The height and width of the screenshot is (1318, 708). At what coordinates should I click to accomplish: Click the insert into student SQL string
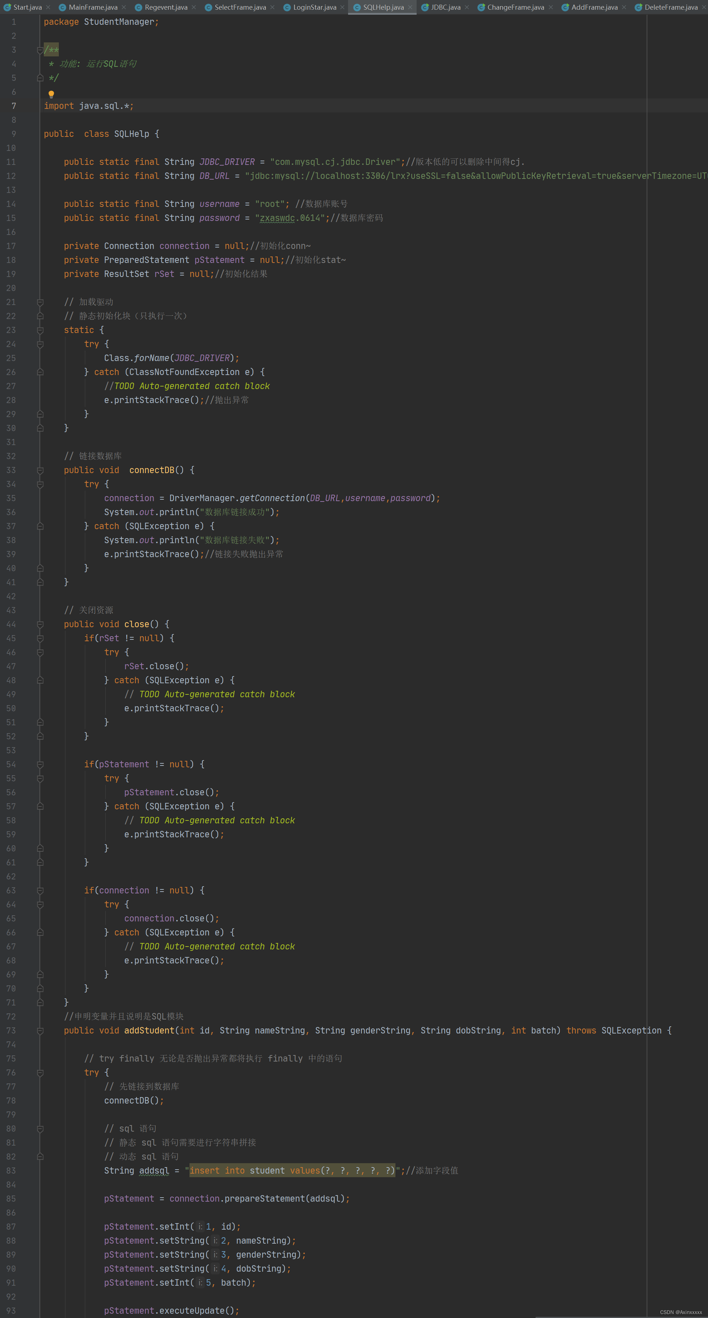point(292,1171)
